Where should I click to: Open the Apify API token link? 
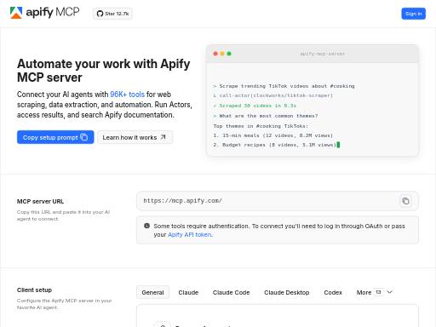190,235
